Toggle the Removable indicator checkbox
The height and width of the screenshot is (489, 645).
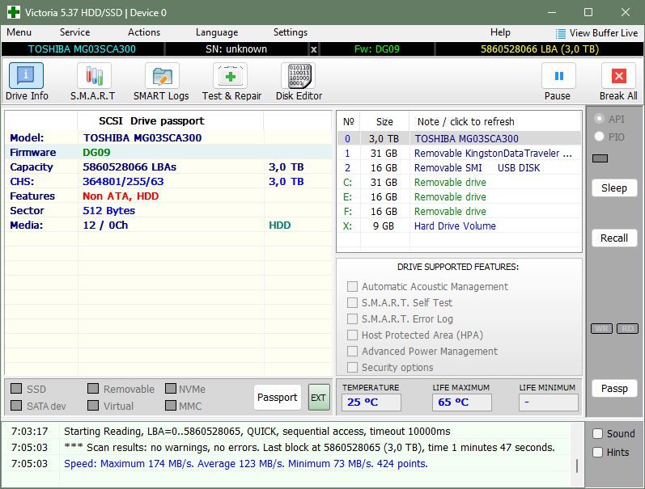pyautogui.click(x=93, y=389)
